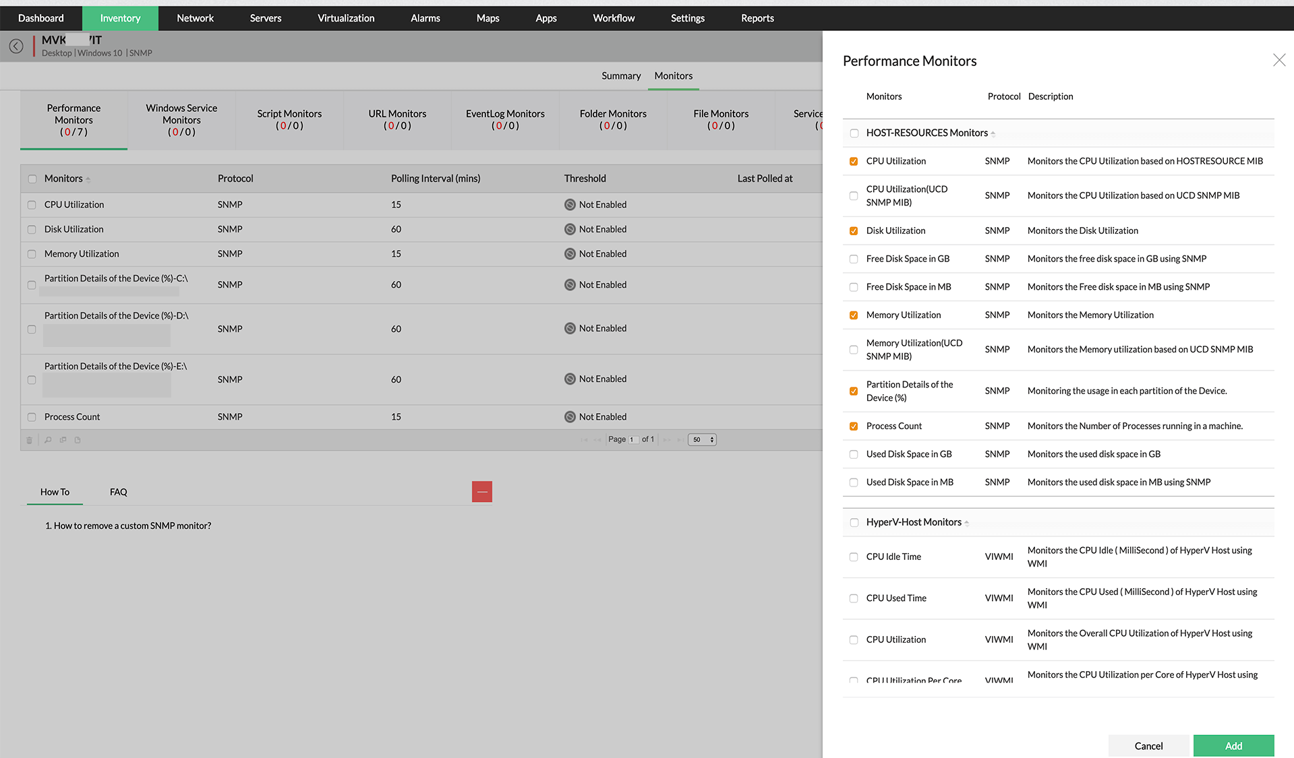Click the Not Enabled threshold icon for Process Count
The width and height of the screenshot is (1294, 758).
pos(570,417)
